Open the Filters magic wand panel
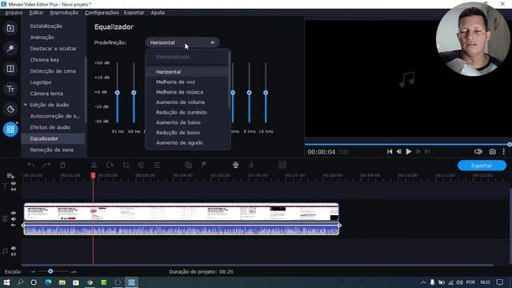This screenshot has width=512, height=288. point(10,49)
